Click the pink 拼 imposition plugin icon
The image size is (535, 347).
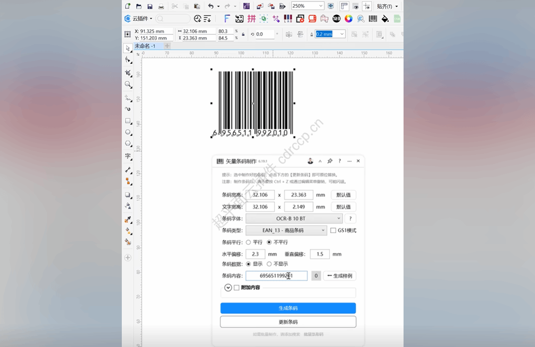[251, 19]
